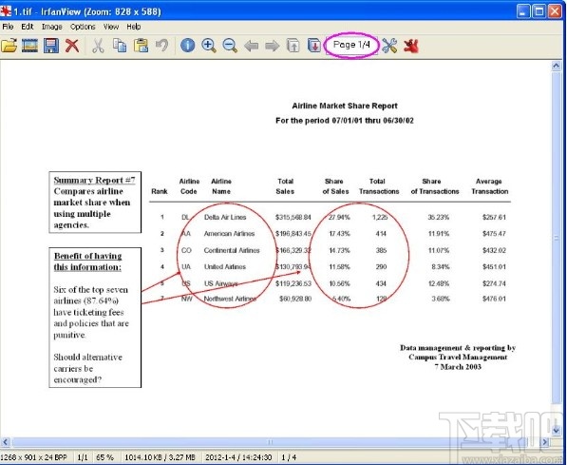This screenshot has width=567, height=465.
Task: Click the Airline Market Share Report title
Action: tap(345, 107)
